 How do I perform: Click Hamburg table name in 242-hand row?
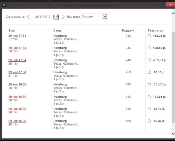coord(60,36)
